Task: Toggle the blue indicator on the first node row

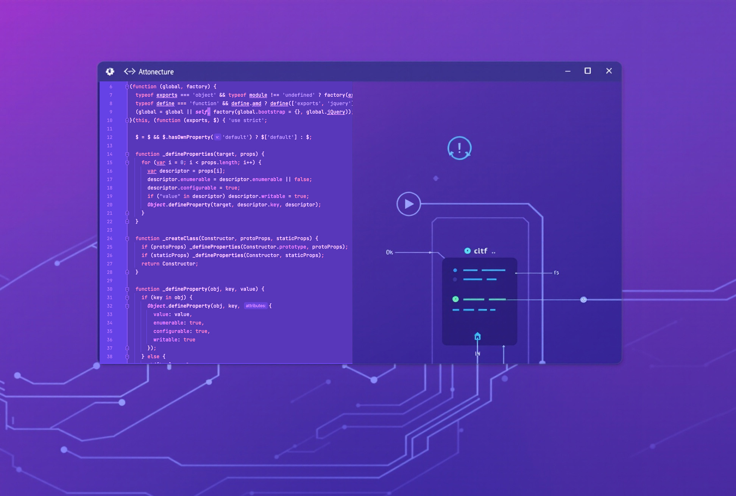Action: click(x=455, y=270)
